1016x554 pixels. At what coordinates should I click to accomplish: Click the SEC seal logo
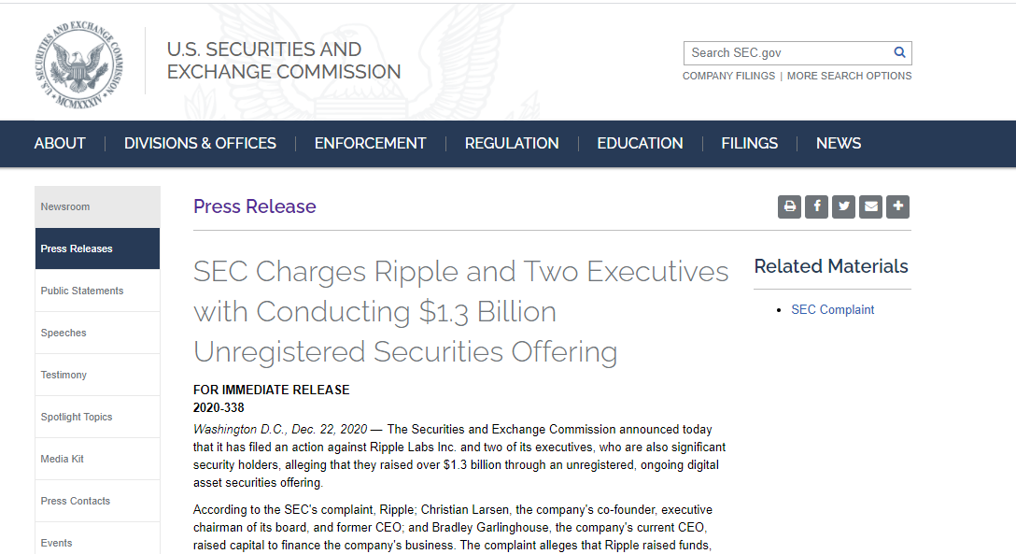click(78, 64)
